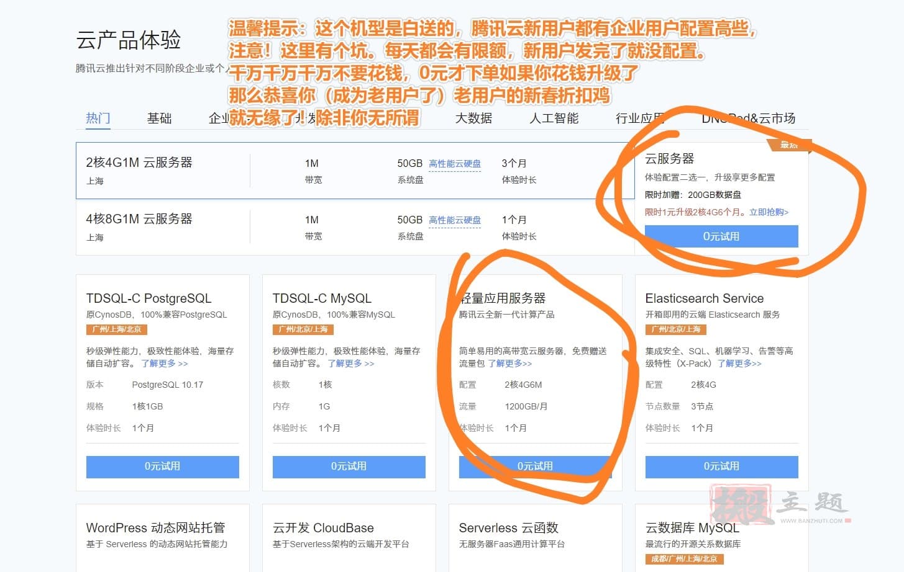The height and width of the screenshot is (572, 904).
Task: Click the 3节点 node count value
Action: 702,406
